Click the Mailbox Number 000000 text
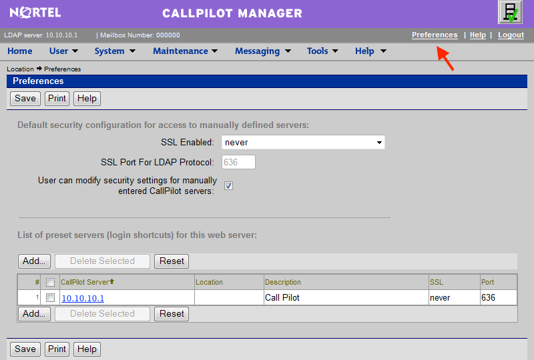534x360 pixels. (140, 35)
